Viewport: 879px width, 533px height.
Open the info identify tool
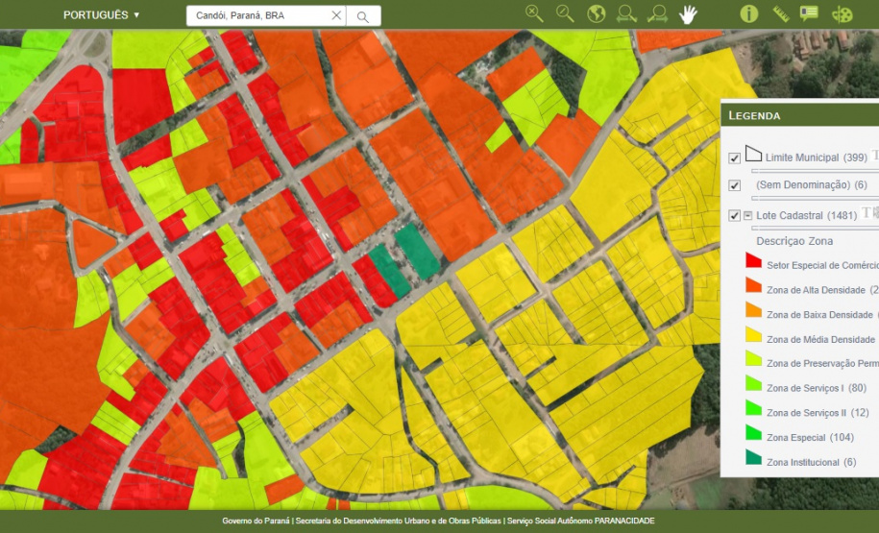(749, 14)
